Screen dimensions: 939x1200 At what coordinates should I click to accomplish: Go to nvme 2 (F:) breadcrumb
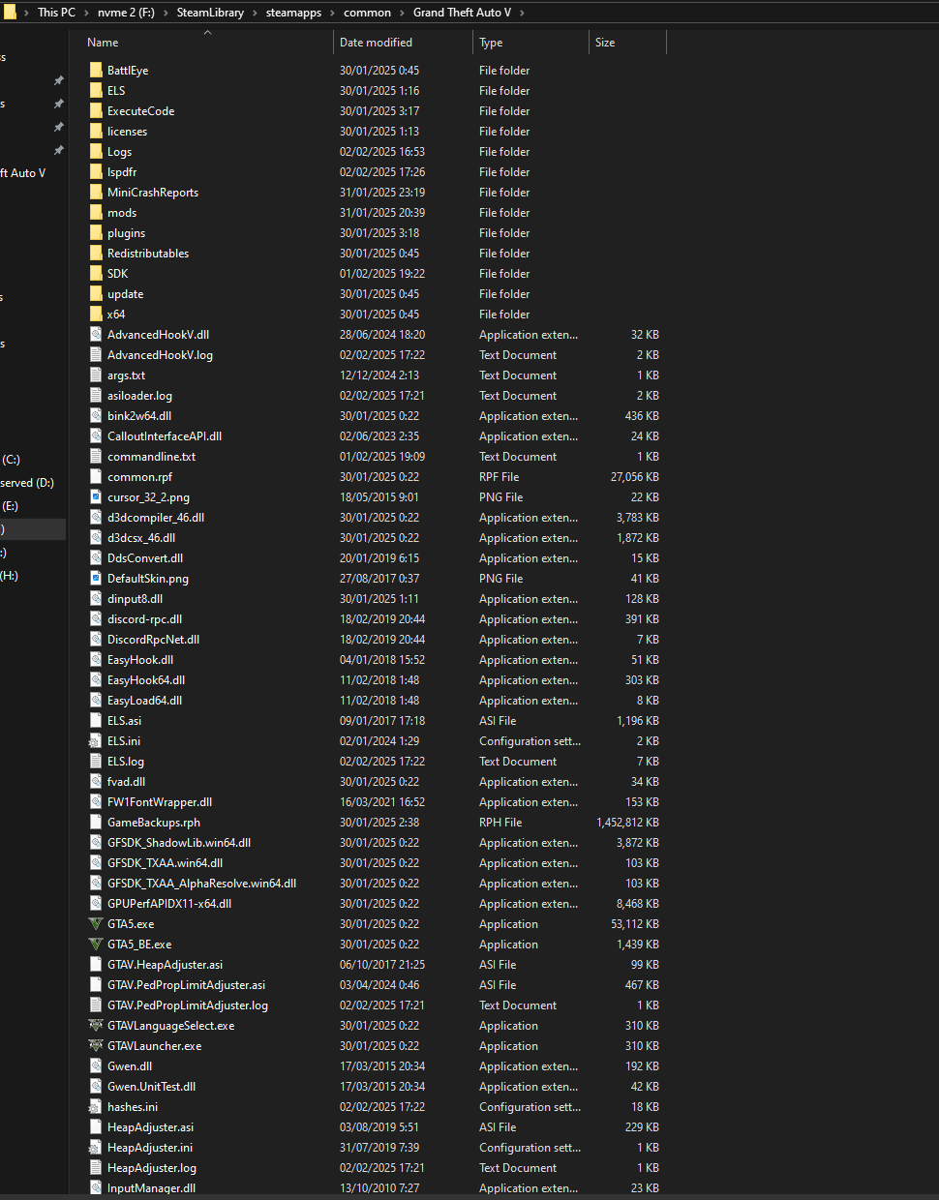click(x=126, y=13)
